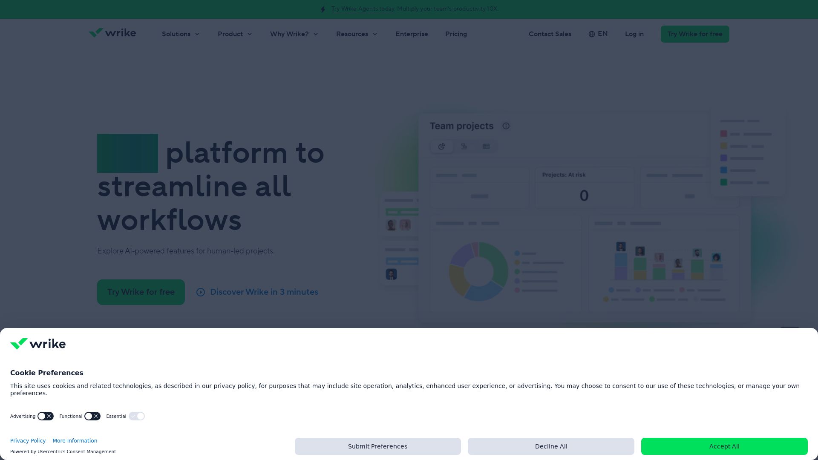Image resolution: width=818 pixels, height=460 pixels.
Task: Click the globe language icon
Action: coord(591,34)
